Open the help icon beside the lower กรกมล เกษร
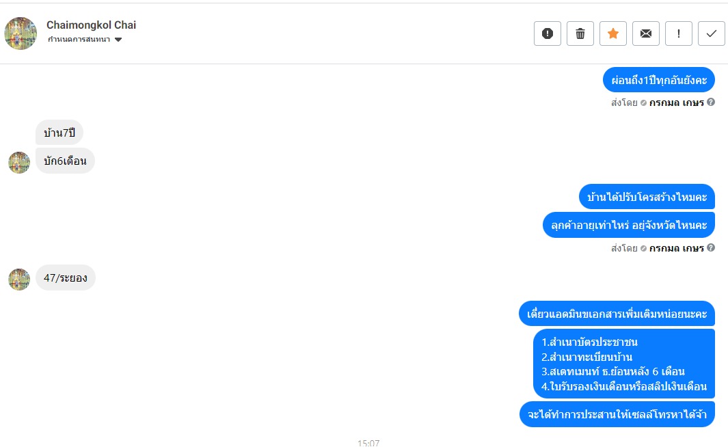The height and width of the screenshot is (447, 728). point(711,248)
